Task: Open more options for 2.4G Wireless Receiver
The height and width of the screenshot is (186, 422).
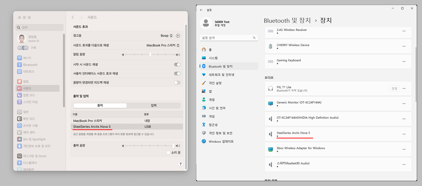Action: [404, 31]
